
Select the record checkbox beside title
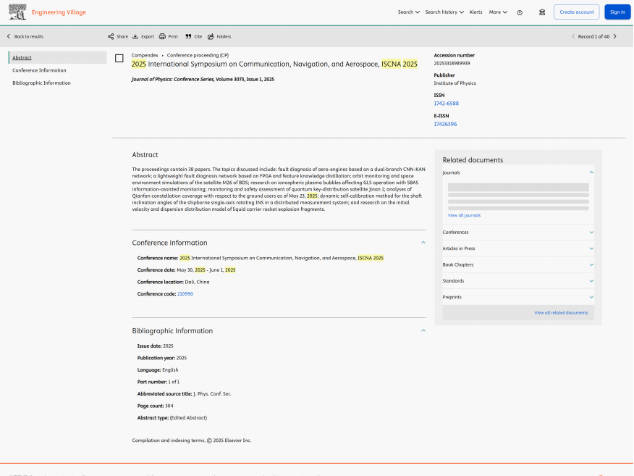point(119,58)
